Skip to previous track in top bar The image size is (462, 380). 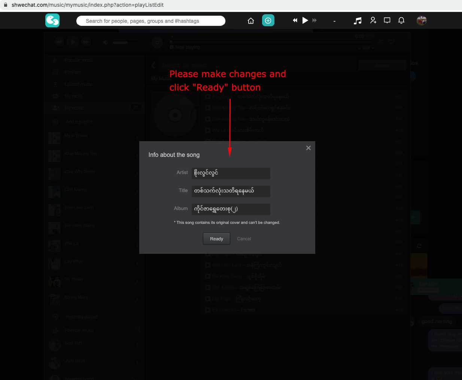(295, 21)
